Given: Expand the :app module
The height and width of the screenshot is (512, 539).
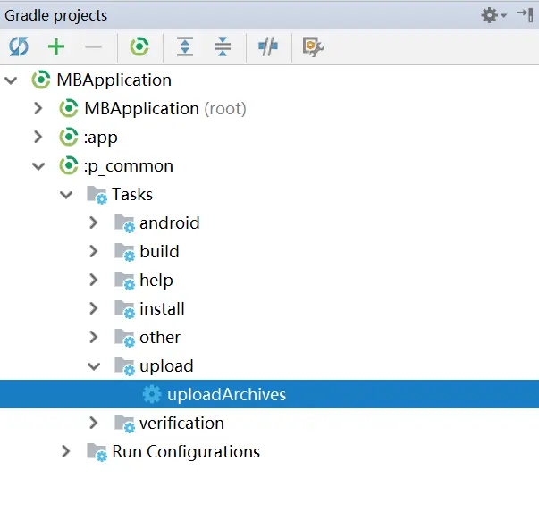Looking at the screenshot, I should click(x=38, y=137).
